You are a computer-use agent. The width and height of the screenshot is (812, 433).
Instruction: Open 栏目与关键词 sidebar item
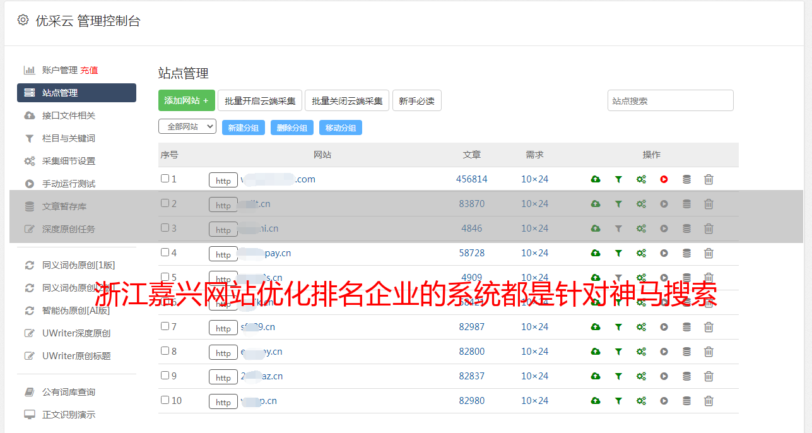(x=69, y=138)
